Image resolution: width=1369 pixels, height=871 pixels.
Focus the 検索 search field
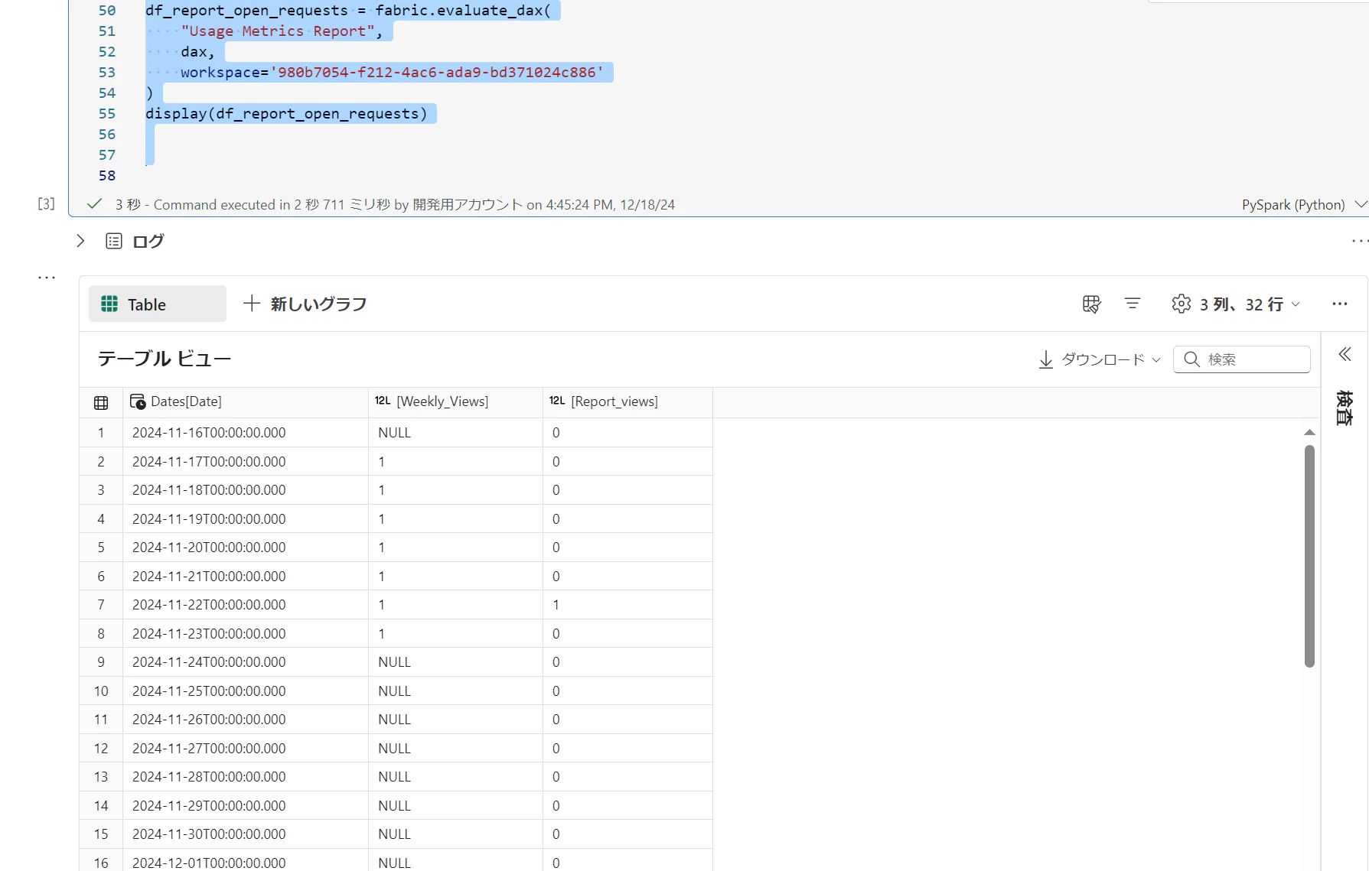tap(1241, 359)
